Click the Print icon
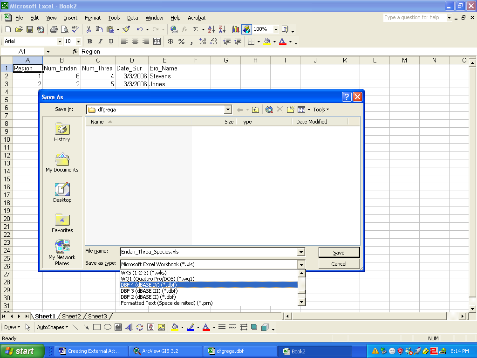 pos(54,29)
